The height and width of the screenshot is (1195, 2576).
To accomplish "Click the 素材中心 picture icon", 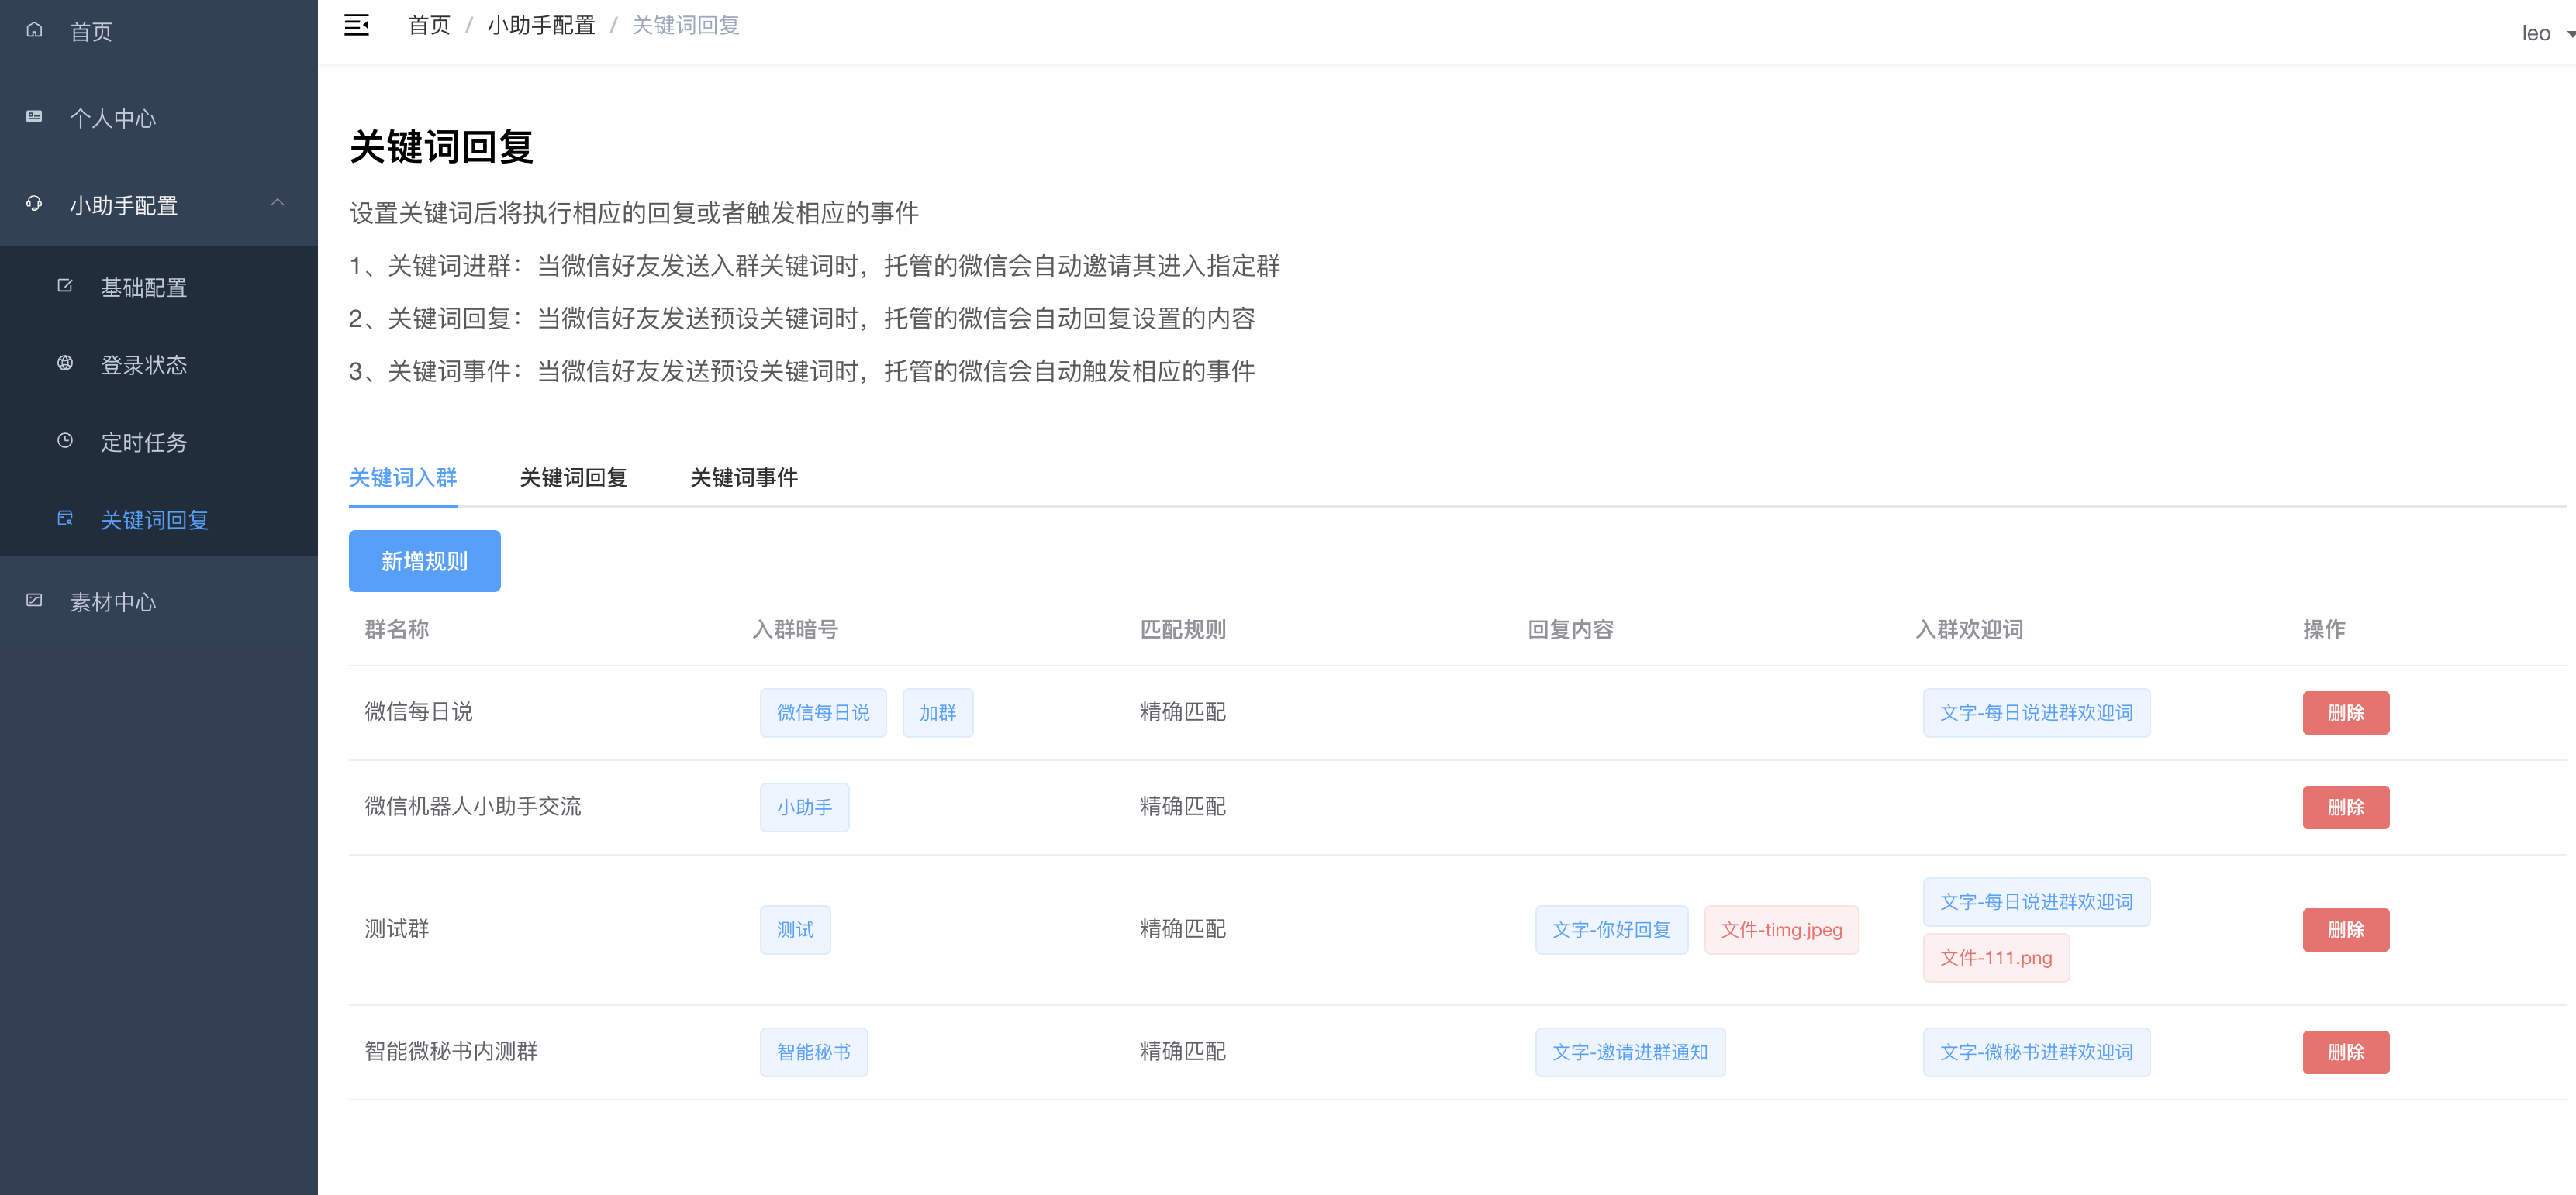I will tap(34, 601).
